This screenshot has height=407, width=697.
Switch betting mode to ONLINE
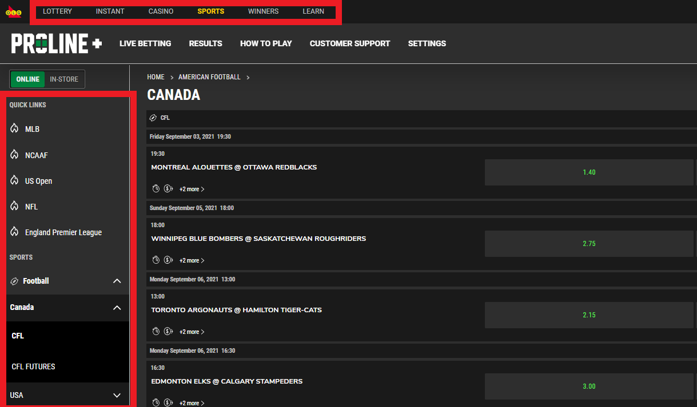pyautogui.click(x=27, y=79)
